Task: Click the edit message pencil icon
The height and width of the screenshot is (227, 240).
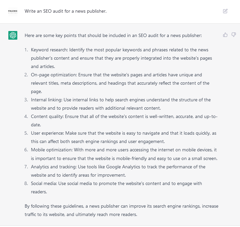Action: 225,11
